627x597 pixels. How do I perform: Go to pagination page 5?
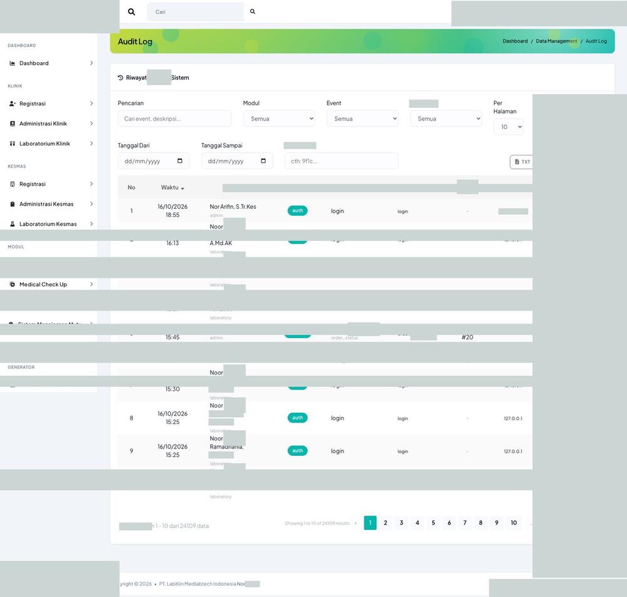point(433,522)
